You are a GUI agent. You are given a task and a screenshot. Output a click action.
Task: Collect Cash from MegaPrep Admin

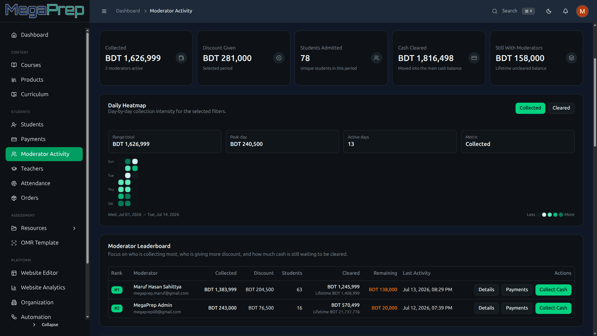tap(553, 308)
